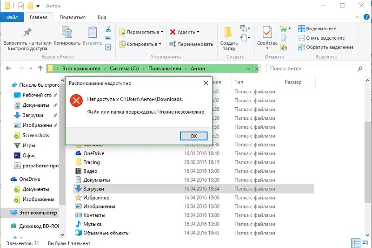The width and height of the screenshot is (372, 248).
Task: Select the OneDrive folder in the file list
Action: (194, 153)
